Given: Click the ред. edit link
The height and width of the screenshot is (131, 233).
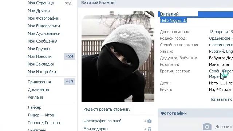Looking at the screenshot, I should [69, 3].
